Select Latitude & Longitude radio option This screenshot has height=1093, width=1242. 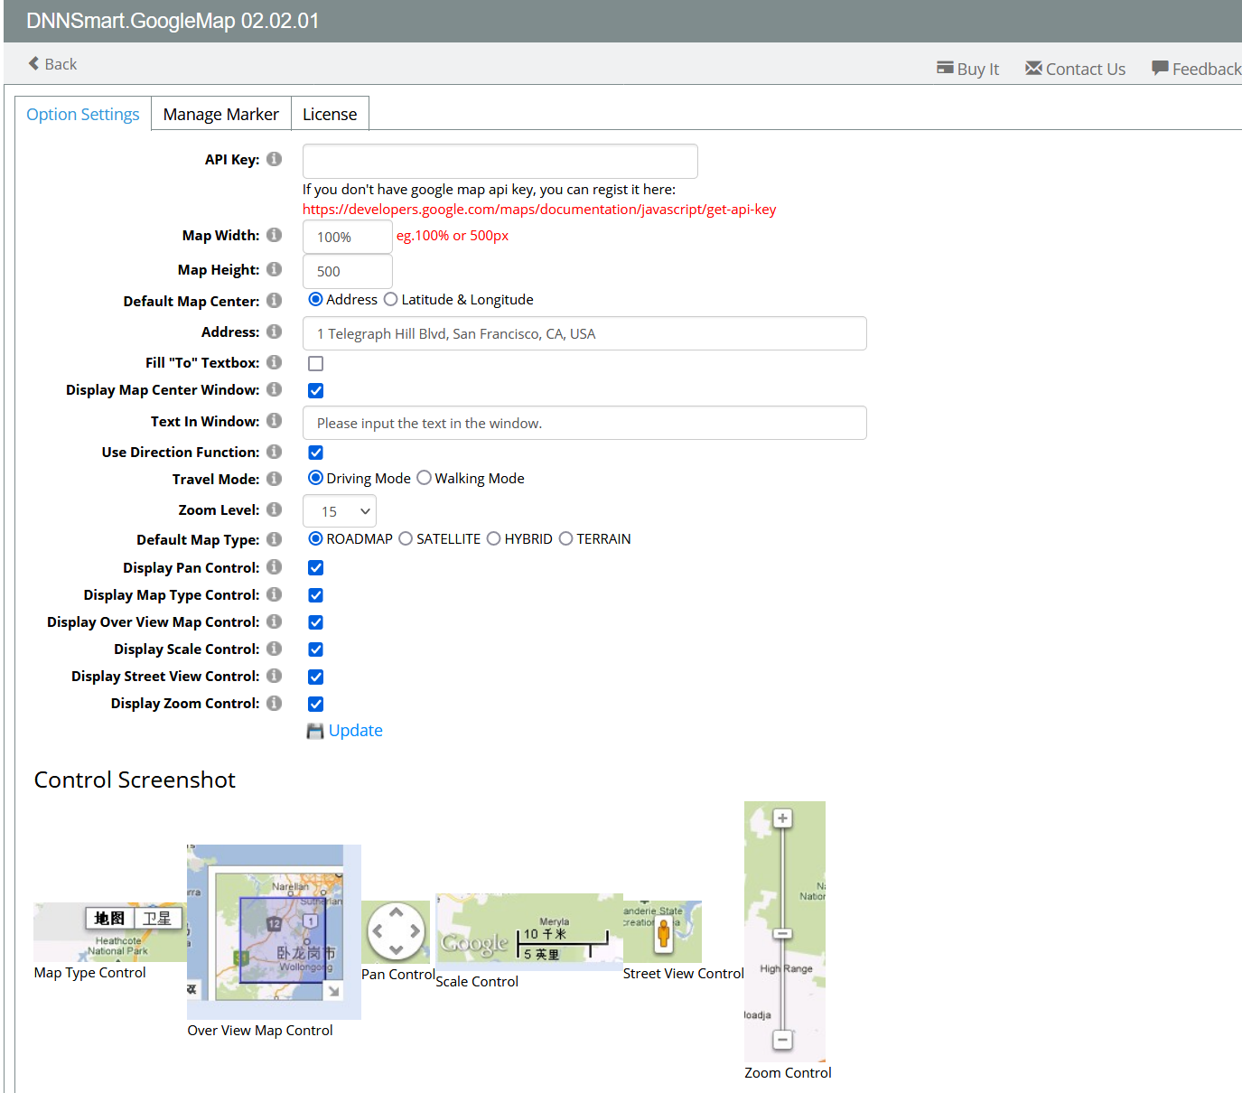[x=390, y=299]
